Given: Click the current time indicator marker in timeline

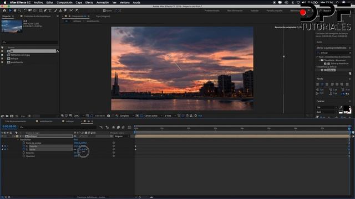Looking at the screenshot, I should coord(349,129).
